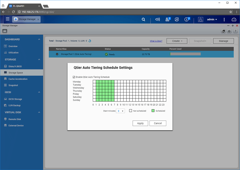
Task: Collapse the VIRTUAL DISK sidebar section
Action: tap(39, 112)
